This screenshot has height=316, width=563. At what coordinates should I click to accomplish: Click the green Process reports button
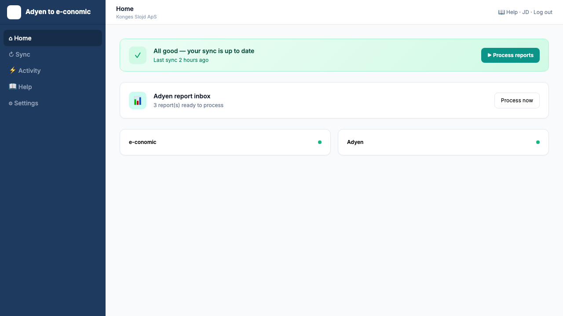[x=510, y=55]
